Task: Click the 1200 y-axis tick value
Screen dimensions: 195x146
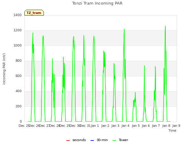Action: 18,30
